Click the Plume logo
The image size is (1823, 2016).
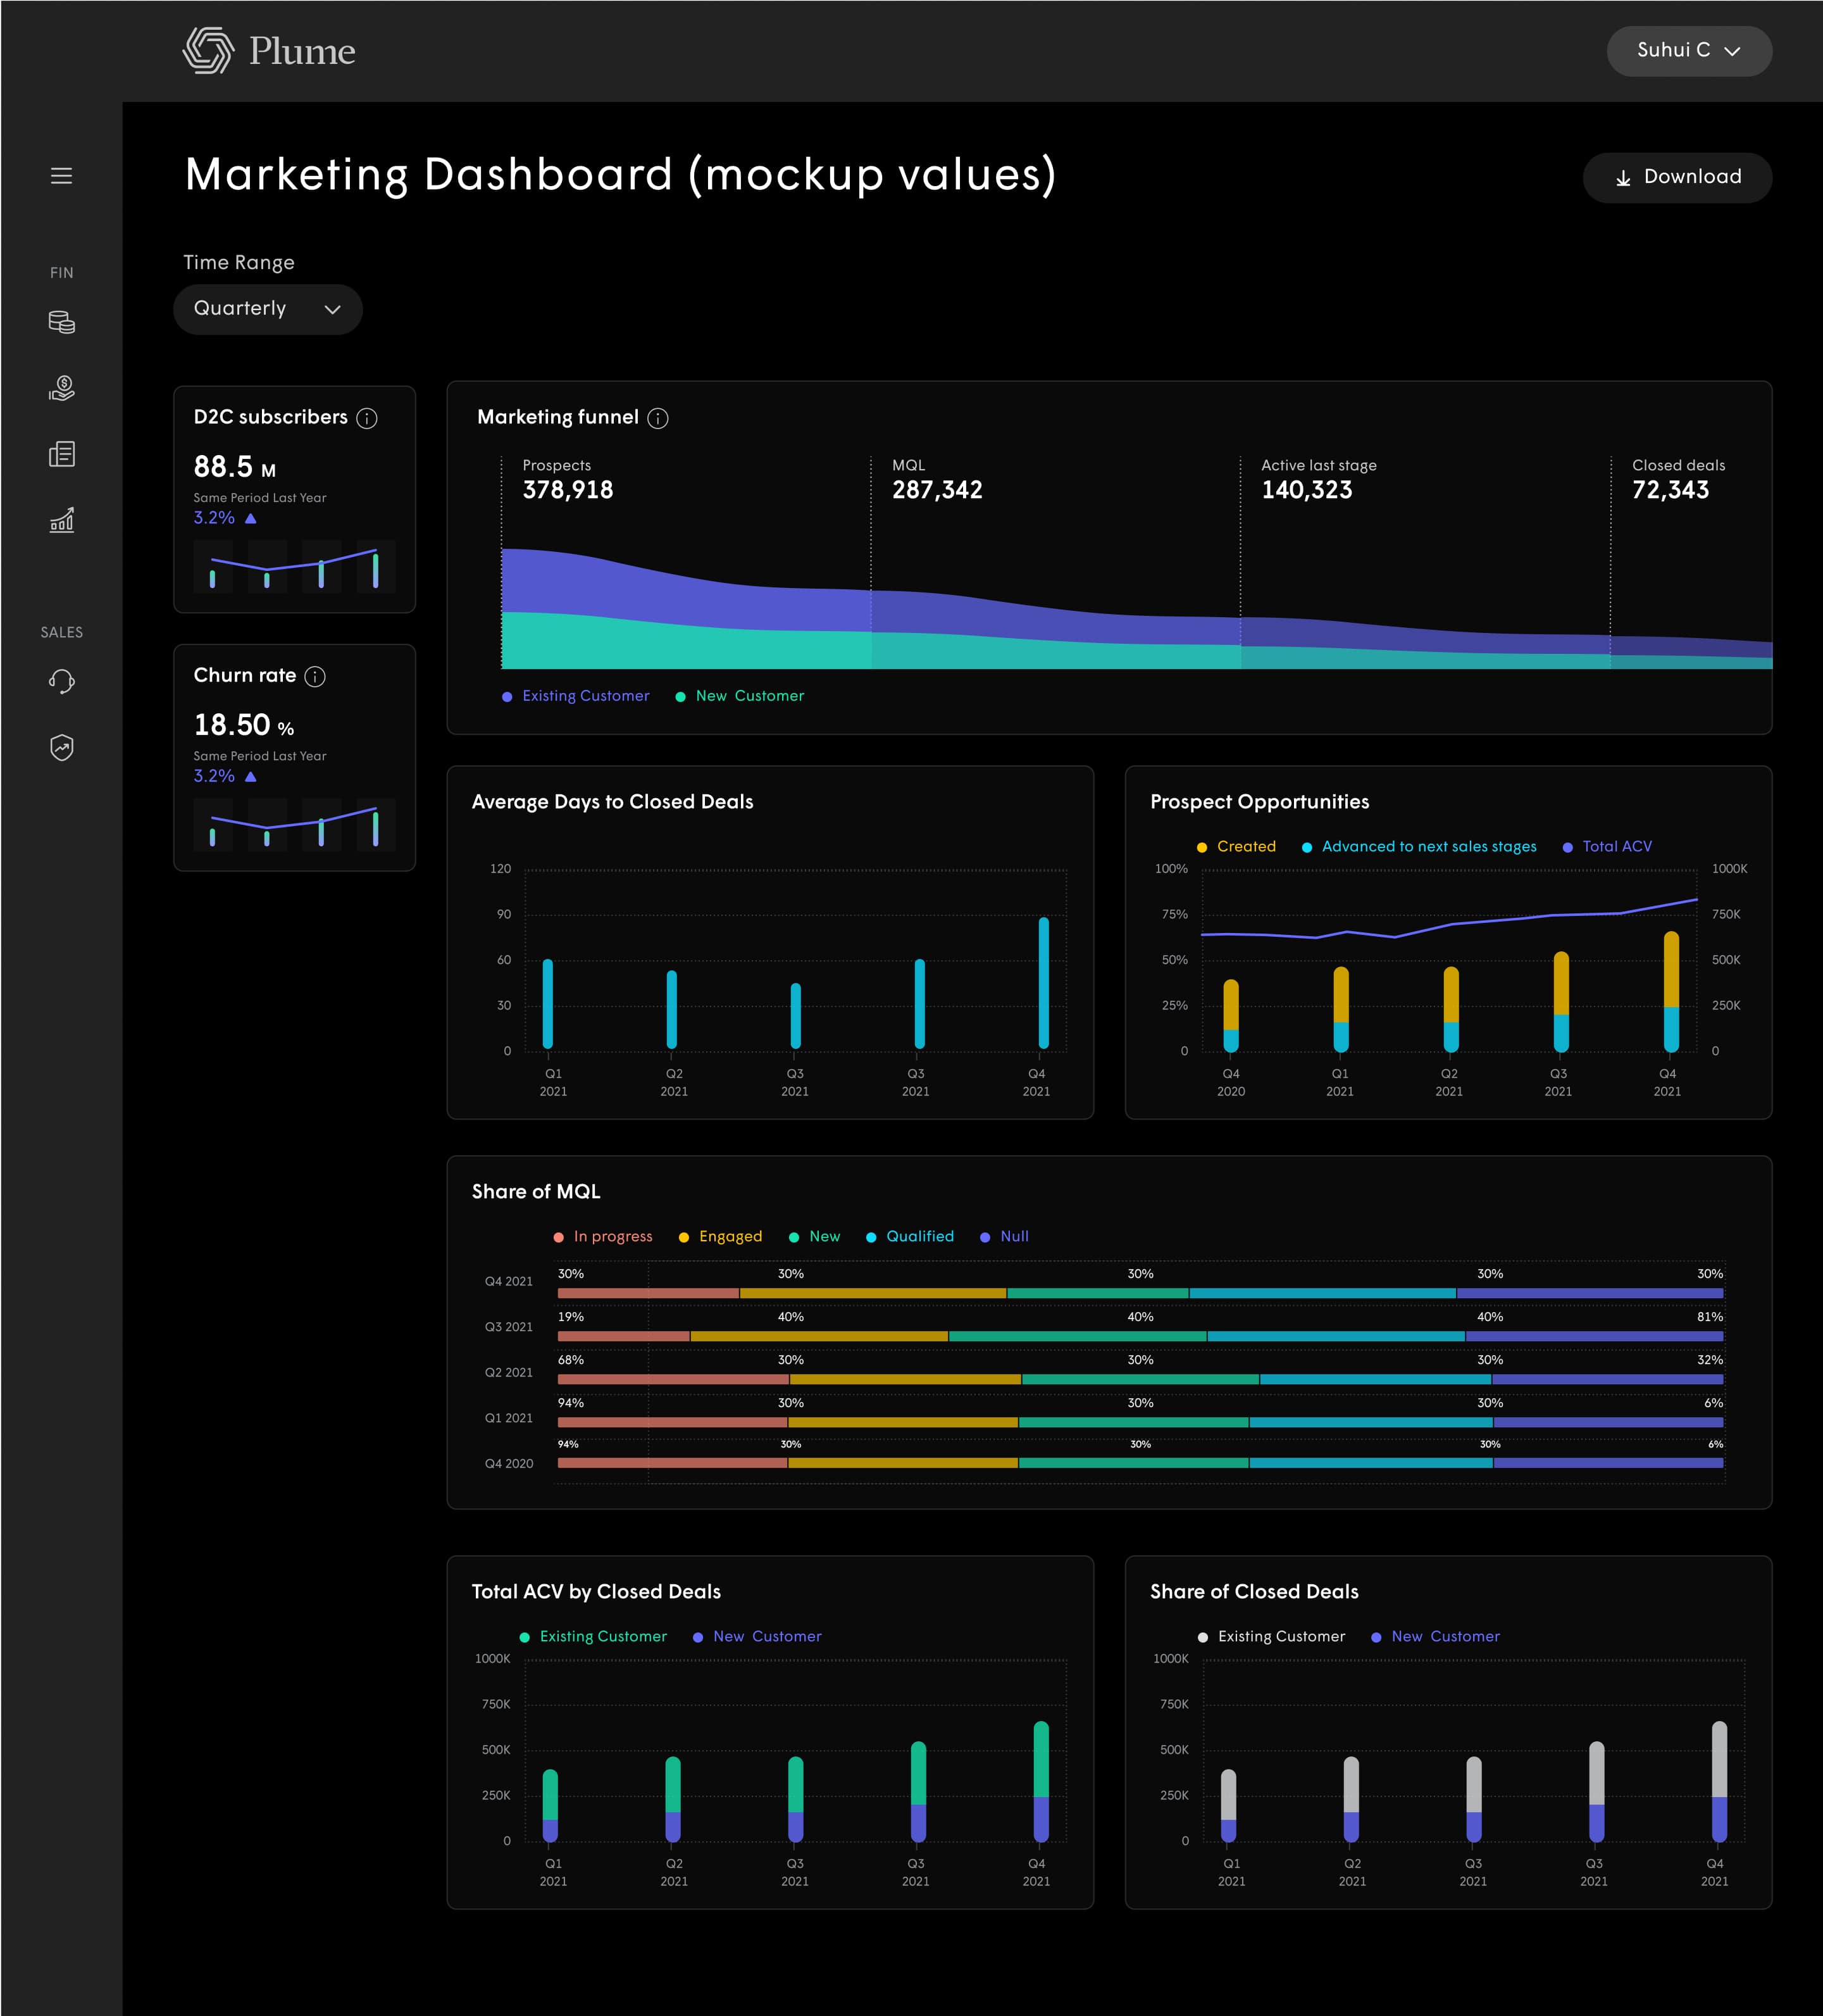(x=269, y=51)
